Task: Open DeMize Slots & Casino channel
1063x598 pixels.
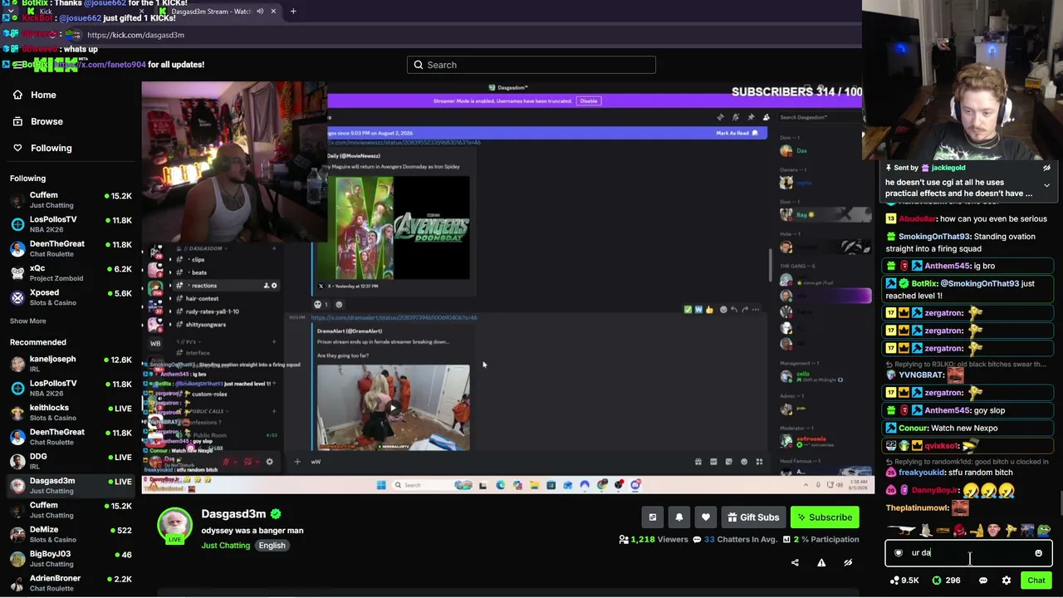Action: coord(71,534)
